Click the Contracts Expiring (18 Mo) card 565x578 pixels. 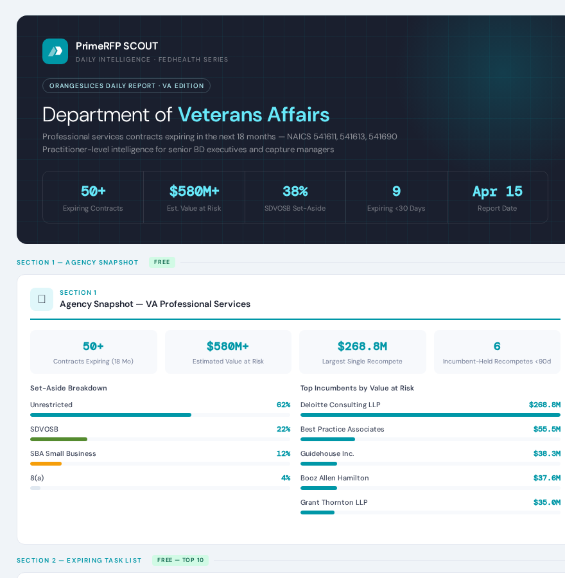click(x=93, y=352)
